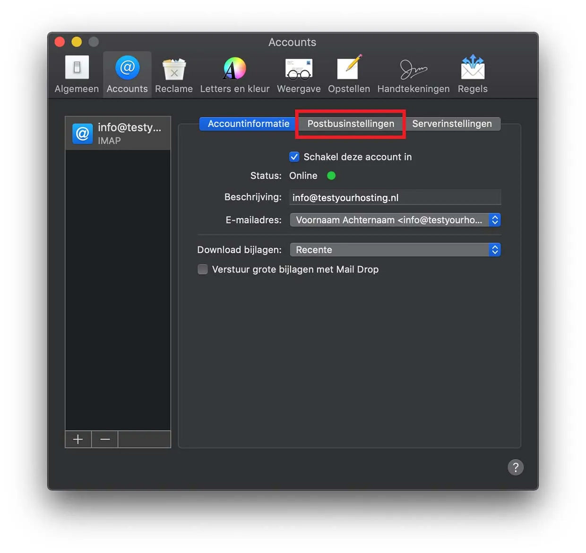Open Handtekeningen signatures pane
The height and width of the screenshot is (553, 586).
[x=413, y=74]
